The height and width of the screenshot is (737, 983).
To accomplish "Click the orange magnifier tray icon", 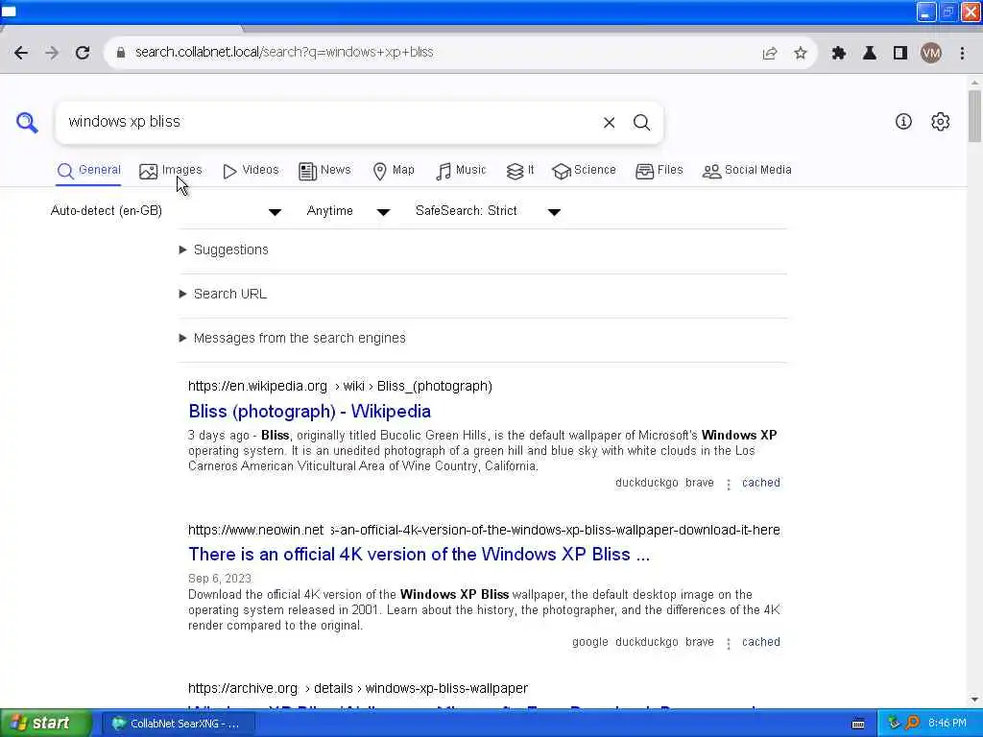I will coord(912,724).
